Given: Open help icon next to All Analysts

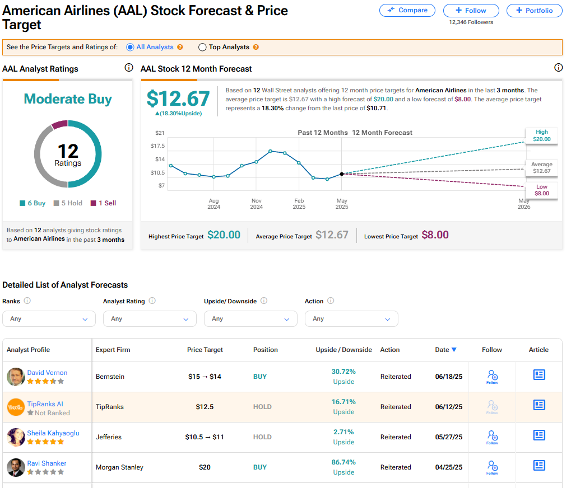Looking at the screenshot, I should [180, 47].
